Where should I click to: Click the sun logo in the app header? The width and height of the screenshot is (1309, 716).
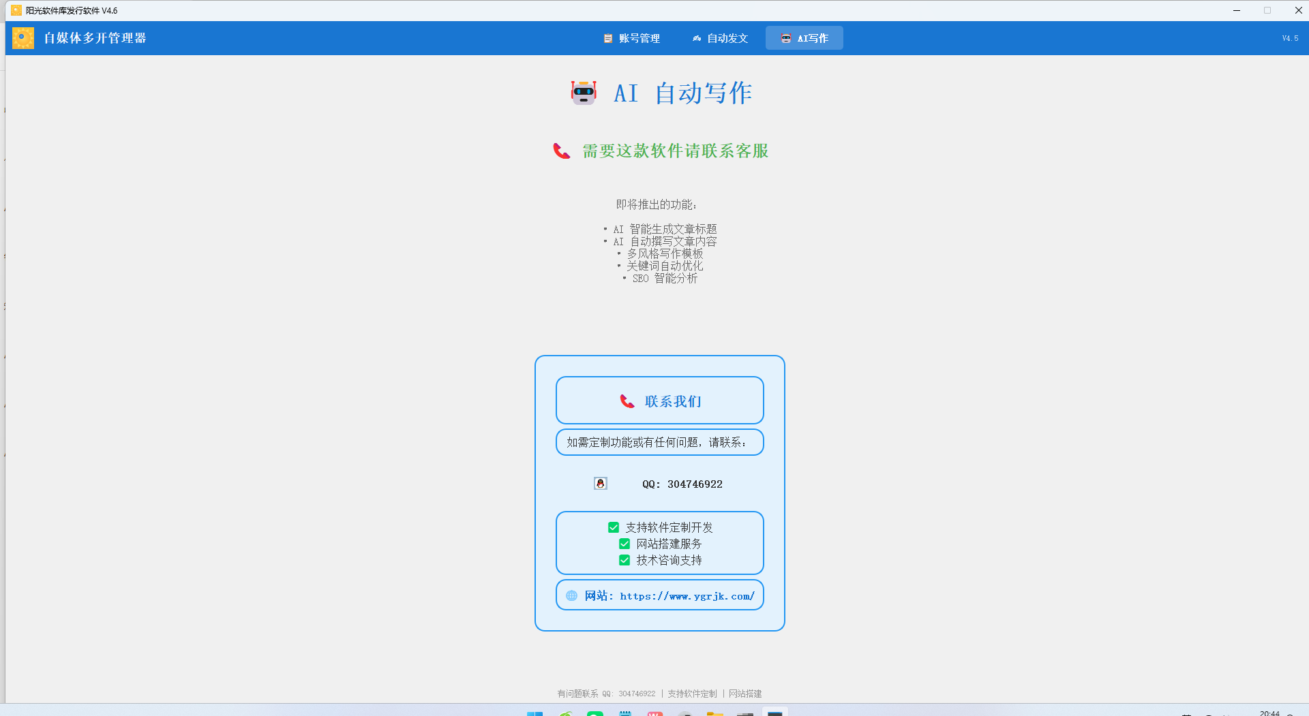point(23,38)
